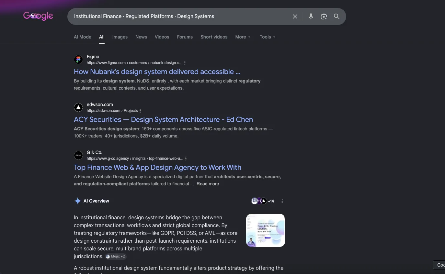Click the magnifier search button
445x274 pixels.
[337, 16]
